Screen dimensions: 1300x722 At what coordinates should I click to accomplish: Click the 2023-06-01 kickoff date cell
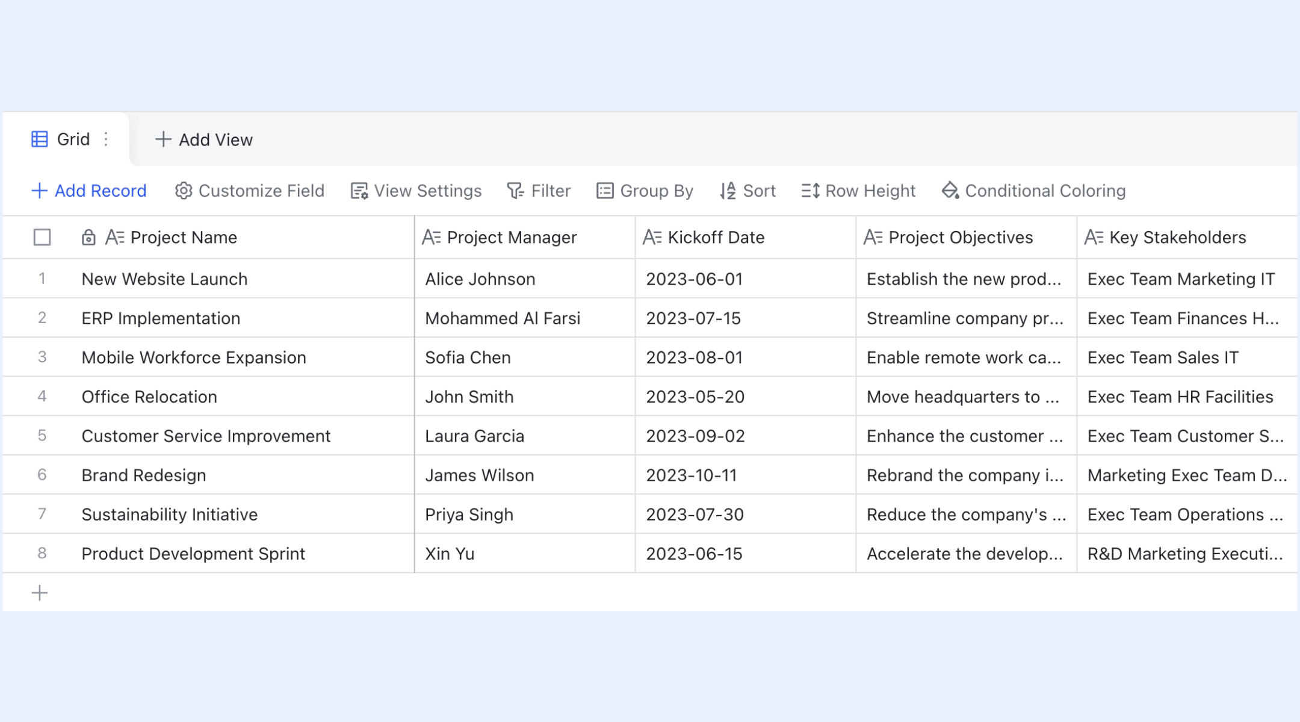[746, 279]
